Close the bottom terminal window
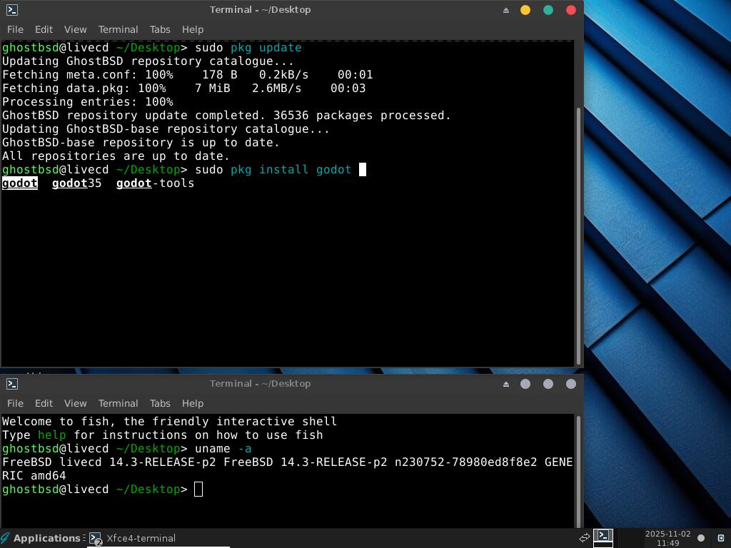 pos(570,383)
